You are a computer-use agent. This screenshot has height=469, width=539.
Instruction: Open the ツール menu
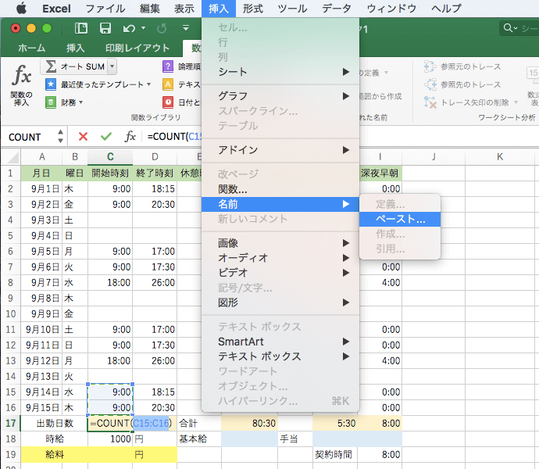[x=292, y=9]
